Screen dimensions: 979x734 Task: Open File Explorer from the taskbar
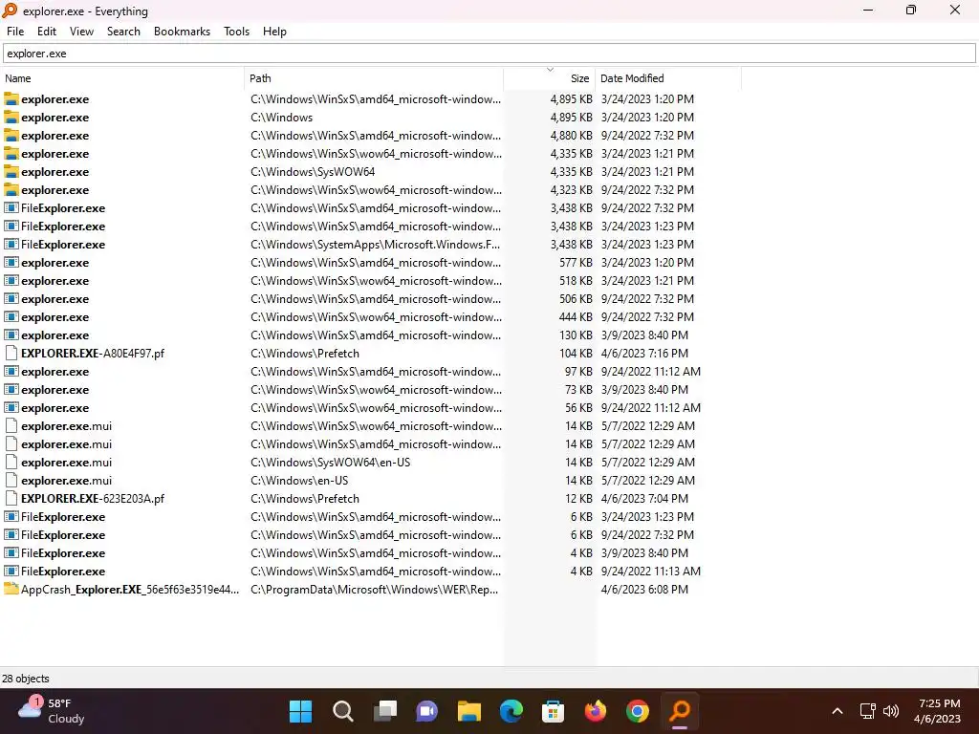click(468, 711)
